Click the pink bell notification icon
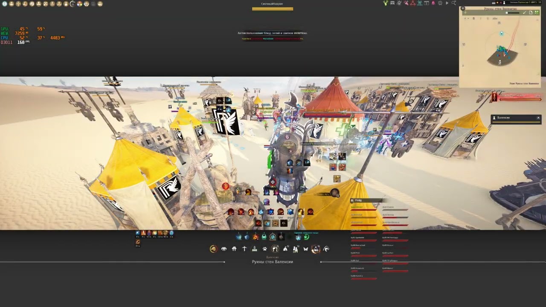 (x=433, y=3)
